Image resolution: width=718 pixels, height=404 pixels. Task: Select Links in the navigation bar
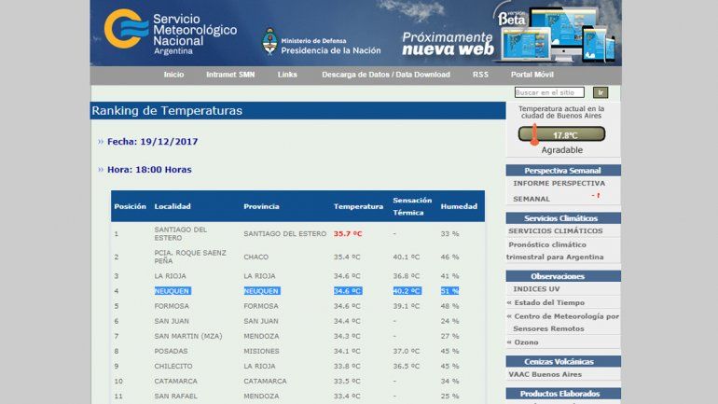click(x=287, y=75)
